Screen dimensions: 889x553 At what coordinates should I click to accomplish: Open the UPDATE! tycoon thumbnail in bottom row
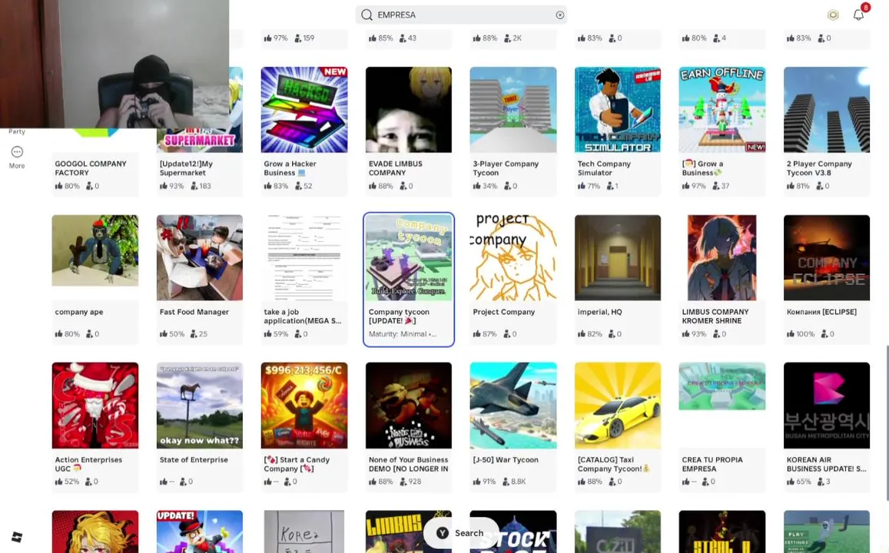pyautogui.click(x=200, y=531)
